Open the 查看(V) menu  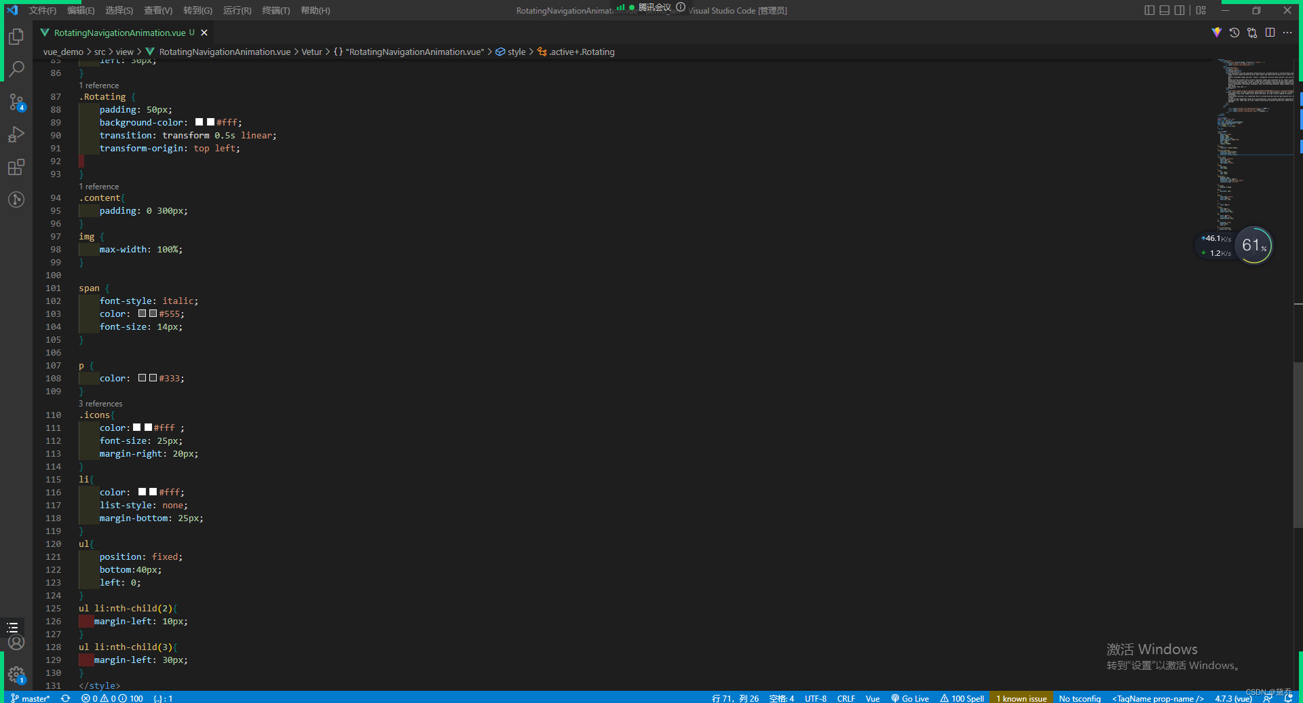pyautogui.click(x=158, y=10)
